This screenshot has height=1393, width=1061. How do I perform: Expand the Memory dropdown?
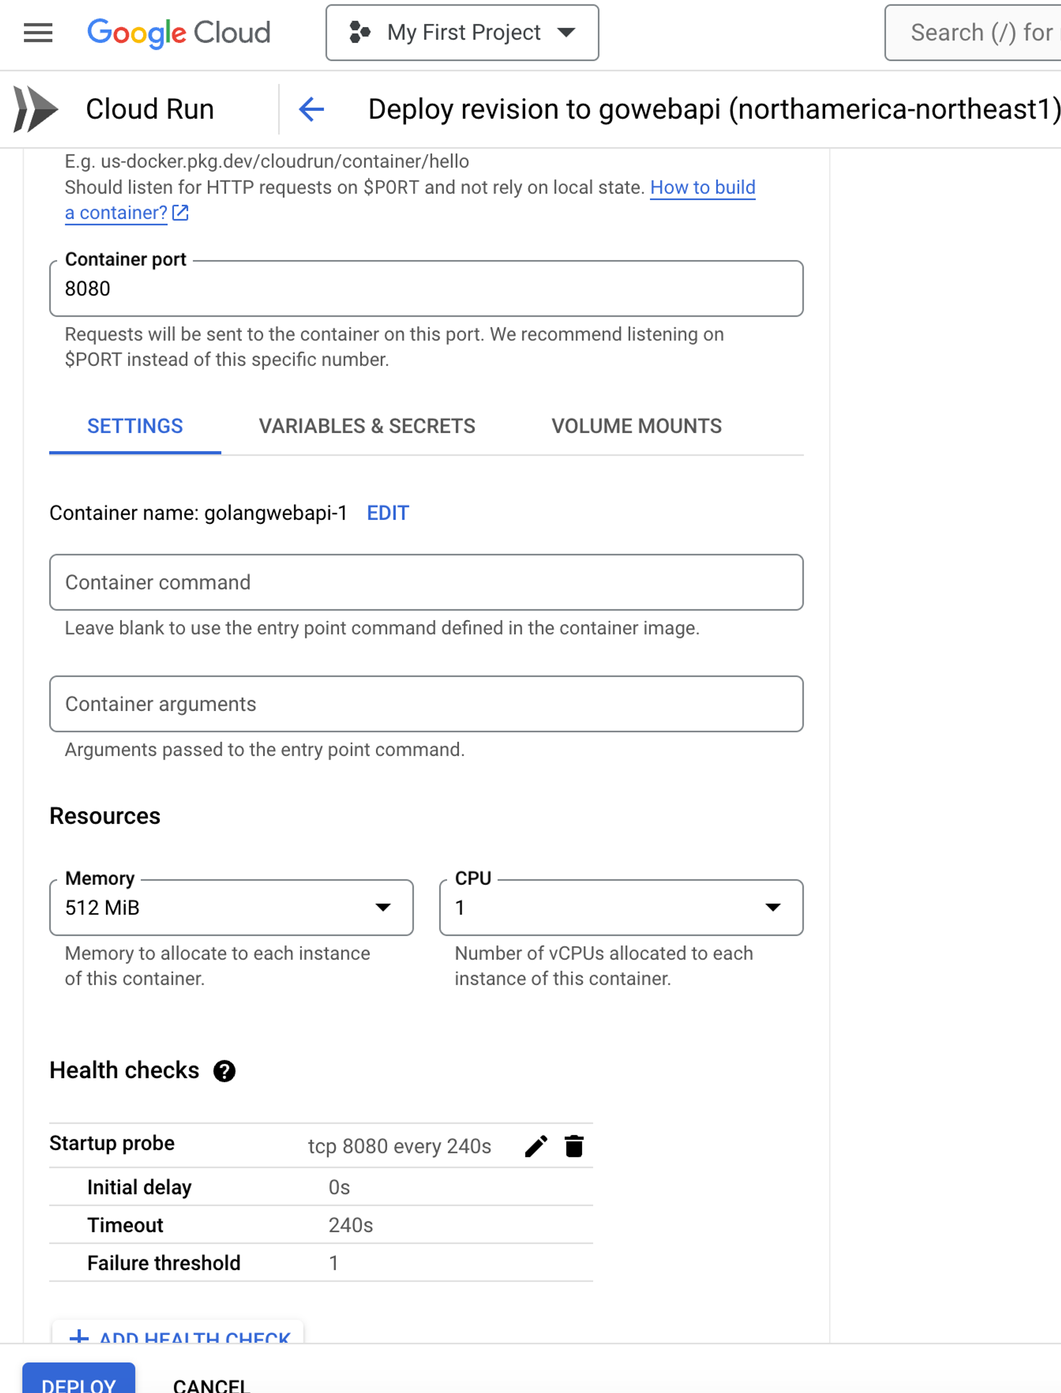click(231, 907)
